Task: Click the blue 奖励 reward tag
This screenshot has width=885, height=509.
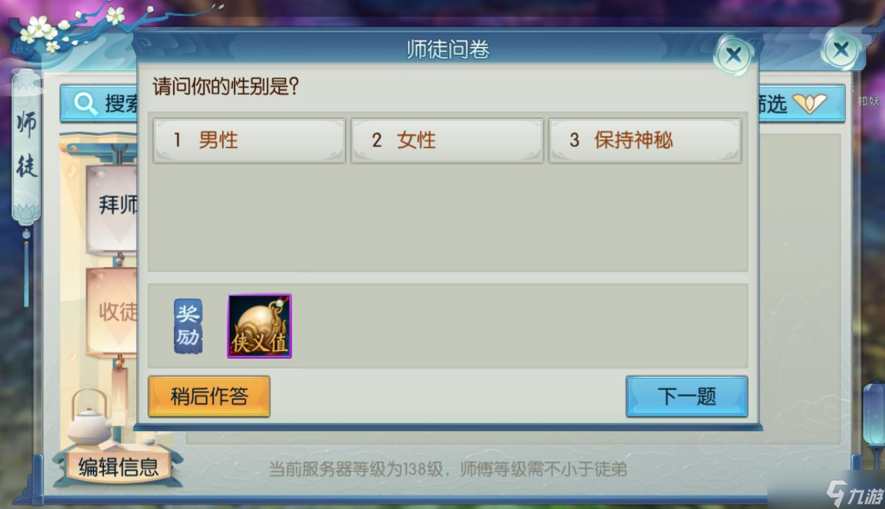Action: [x=188, y=327]
